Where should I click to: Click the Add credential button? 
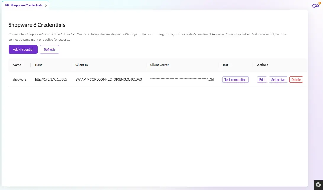point(23,50)
